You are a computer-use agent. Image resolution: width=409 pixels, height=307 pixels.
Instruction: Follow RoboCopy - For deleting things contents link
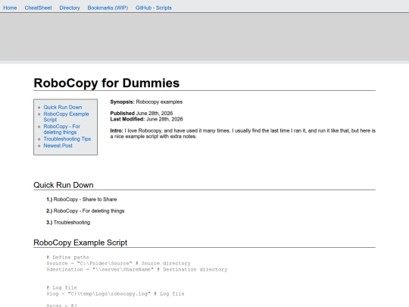pyautogui.click(x=62, y=129)
